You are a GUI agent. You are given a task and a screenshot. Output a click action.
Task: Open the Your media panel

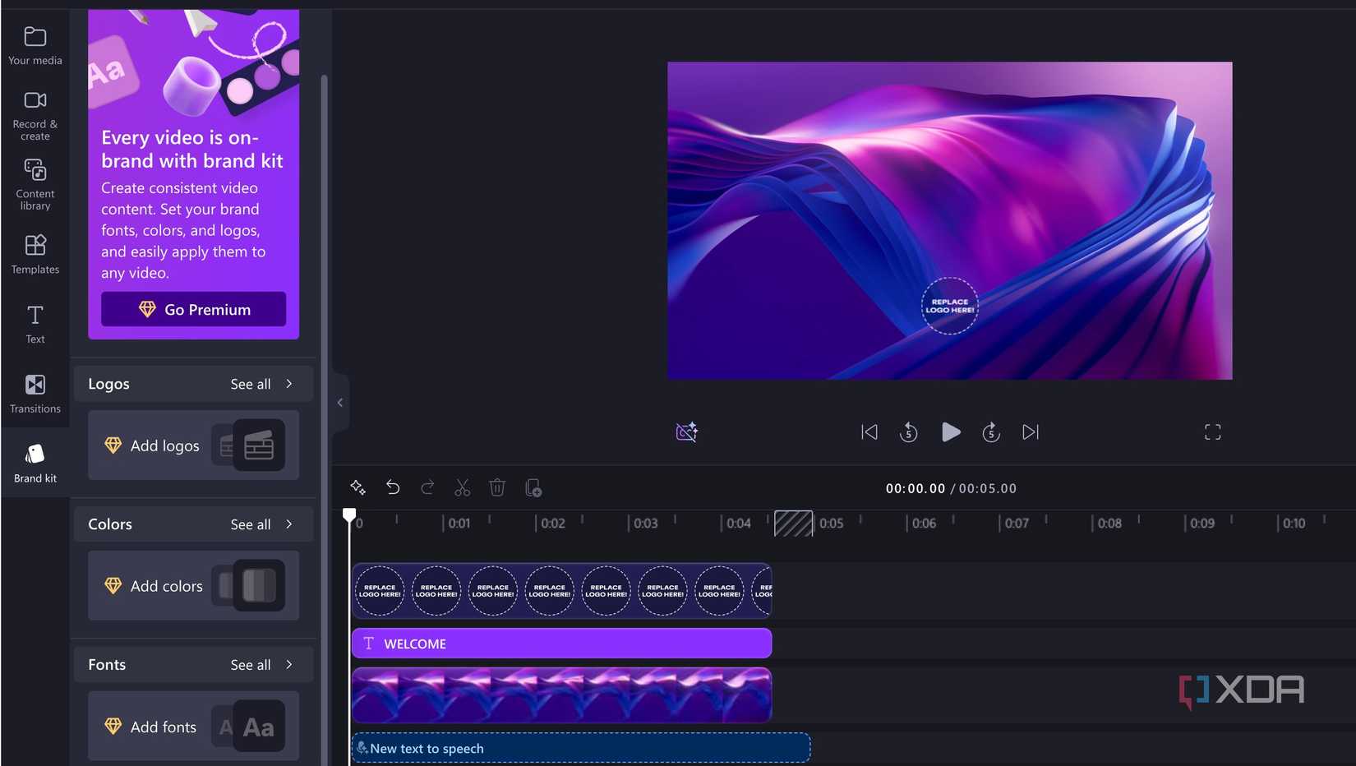35,44
